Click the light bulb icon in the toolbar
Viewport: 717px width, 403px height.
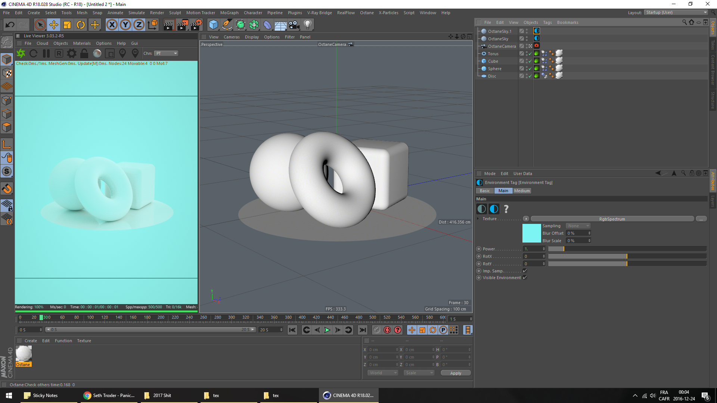click(x=307, y=25)
